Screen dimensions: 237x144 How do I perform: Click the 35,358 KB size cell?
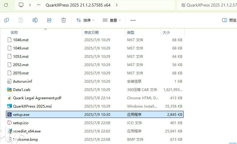tap(174, 106)
